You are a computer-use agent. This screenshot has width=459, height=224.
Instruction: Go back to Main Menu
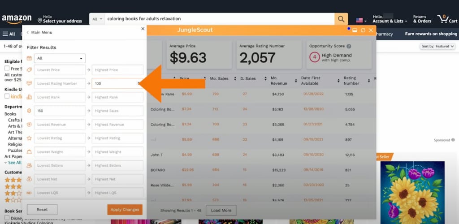coord(39,32)
